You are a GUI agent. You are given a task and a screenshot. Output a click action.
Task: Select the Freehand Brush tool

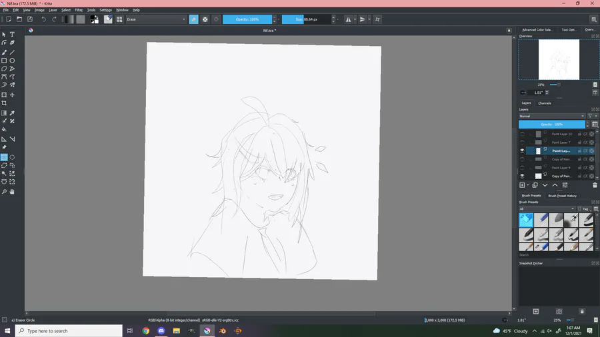(x=4, y=53)
